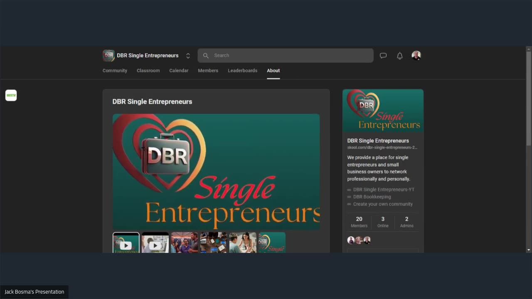Screen dimensions: 532x299
Task: Click the scrollbar down arrow
Action: pyautogui.click(x=529, y=250)
